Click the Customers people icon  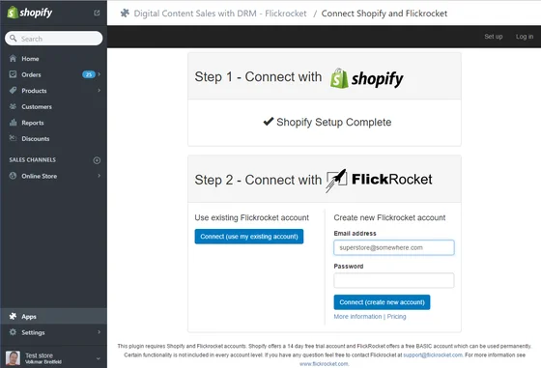tap(13, 106)
